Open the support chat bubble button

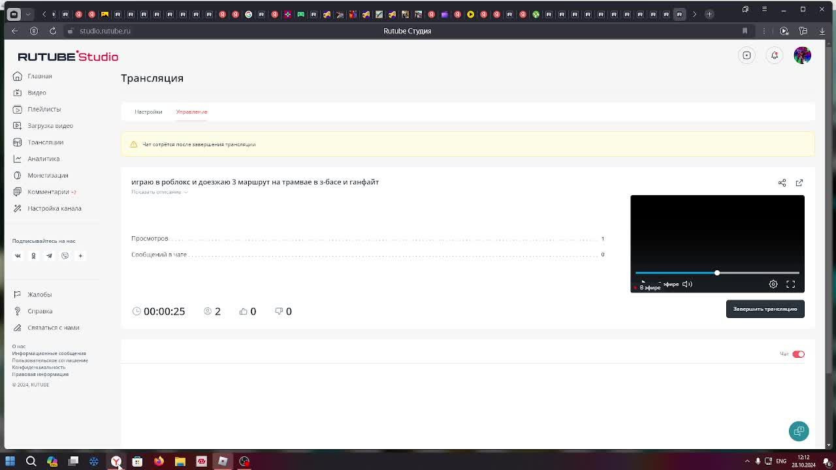pyautogui.click(x=799, y=431)
